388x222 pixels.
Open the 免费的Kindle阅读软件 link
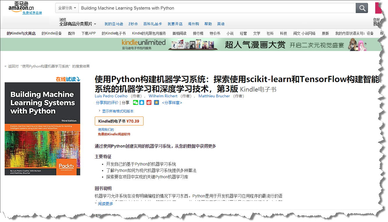click(114, 134)
